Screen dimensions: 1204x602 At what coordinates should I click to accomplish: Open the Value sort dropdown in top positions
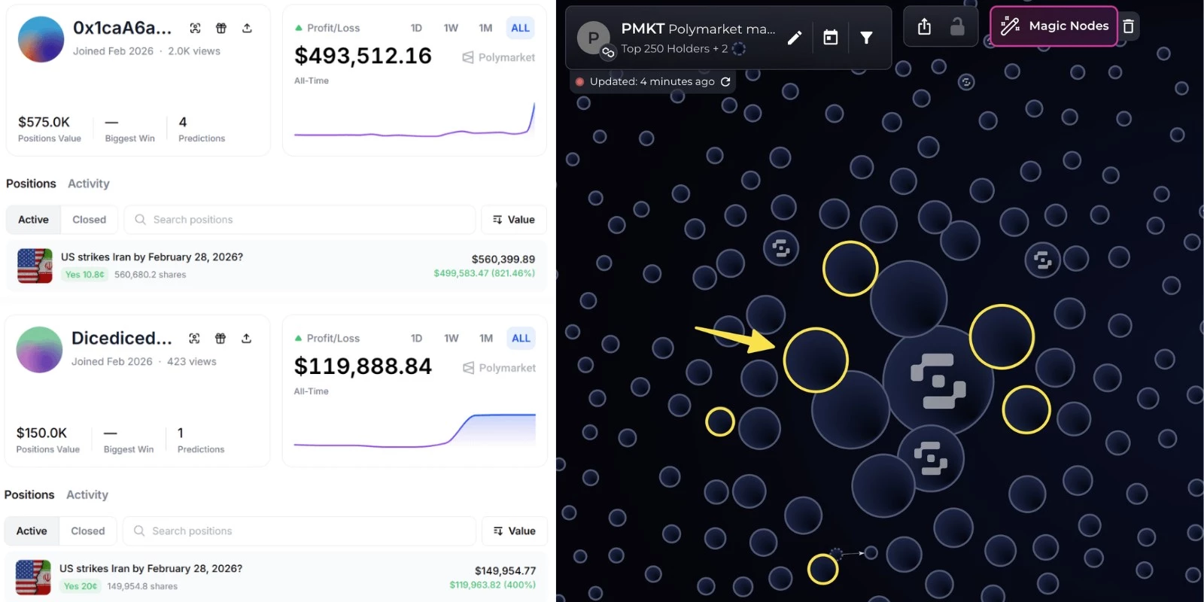(514, 220)
